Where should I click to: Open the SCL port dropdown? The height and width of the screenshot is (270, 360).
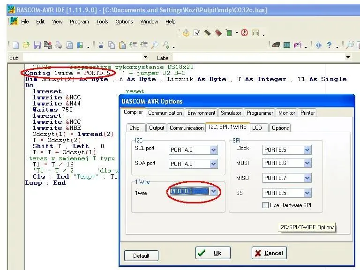coord(213,150)
